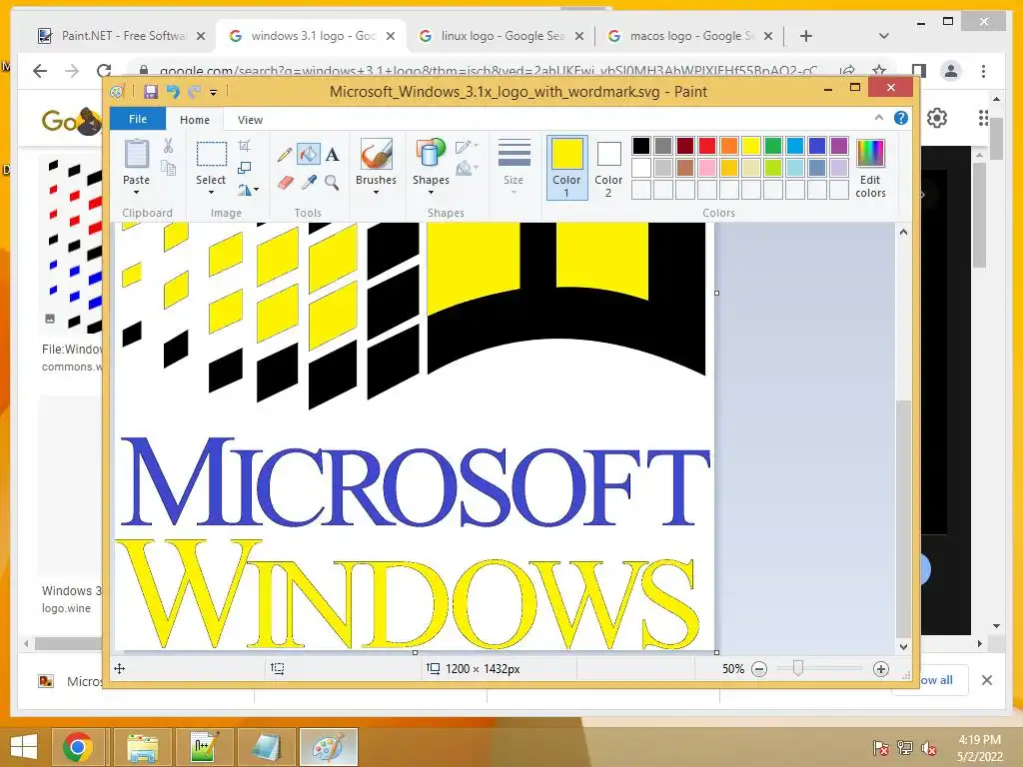This screenshot has width=1023, height=767.
Task: Click the Resize icon in Image group
Action: pyautogui.click(x=244, y=168)
